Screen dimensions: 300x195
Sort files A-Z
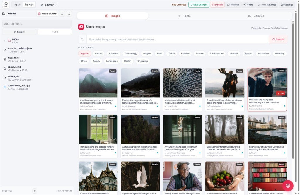pyautogui.click(x=55, y=32)
